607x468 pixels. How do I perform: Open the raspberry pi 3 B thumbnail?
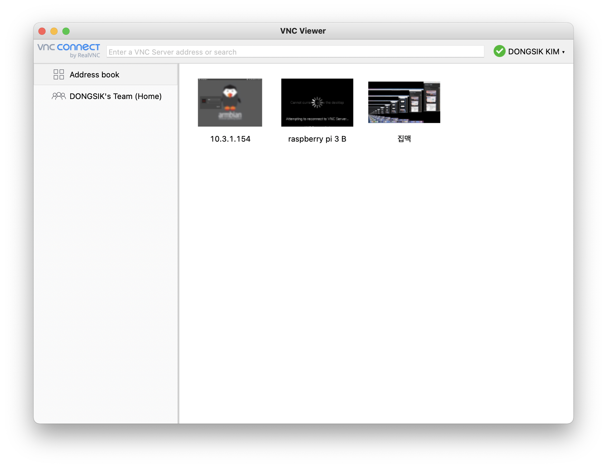tap(317, 102)
